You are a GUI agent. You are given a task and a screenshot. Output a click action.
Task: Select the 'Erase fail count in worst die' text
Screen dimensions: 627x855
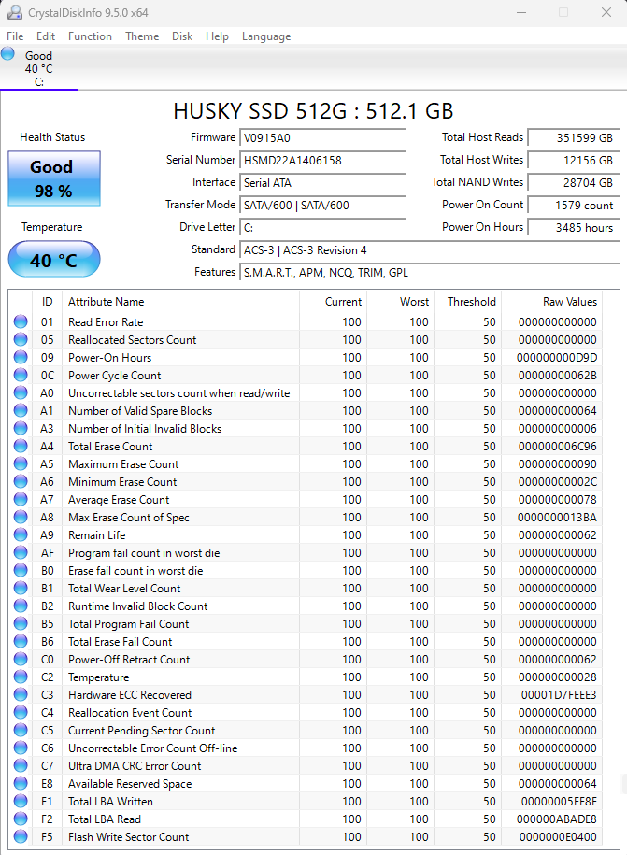[135, 570]
